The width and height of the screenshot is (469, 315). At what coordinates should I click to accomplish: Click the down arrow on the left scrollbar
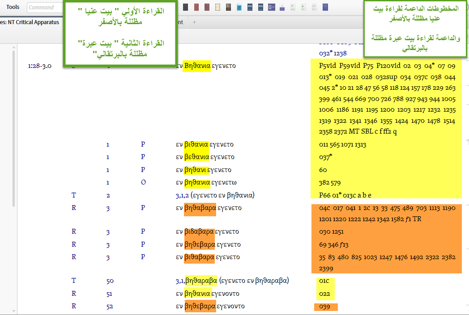point(13,311)
